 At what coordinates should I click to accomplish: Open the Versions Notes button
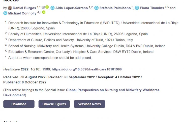click(x=89, y=104)
